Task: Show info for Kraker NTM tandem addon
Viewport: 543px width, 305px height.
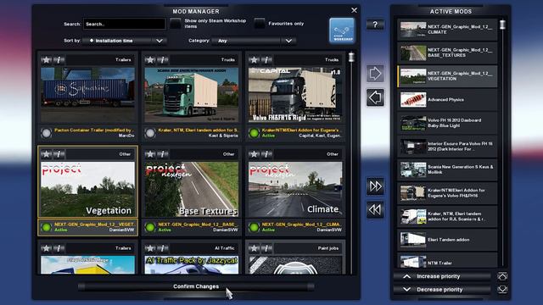Action: [163, 60]
